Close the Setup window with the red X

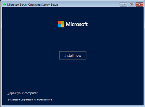139,4
